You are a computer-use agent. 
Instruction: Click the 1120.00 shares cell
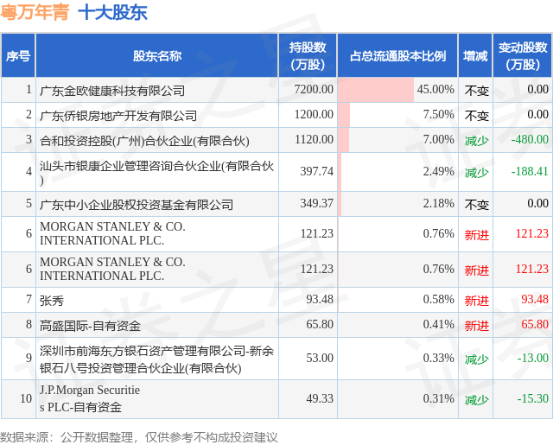314,139
